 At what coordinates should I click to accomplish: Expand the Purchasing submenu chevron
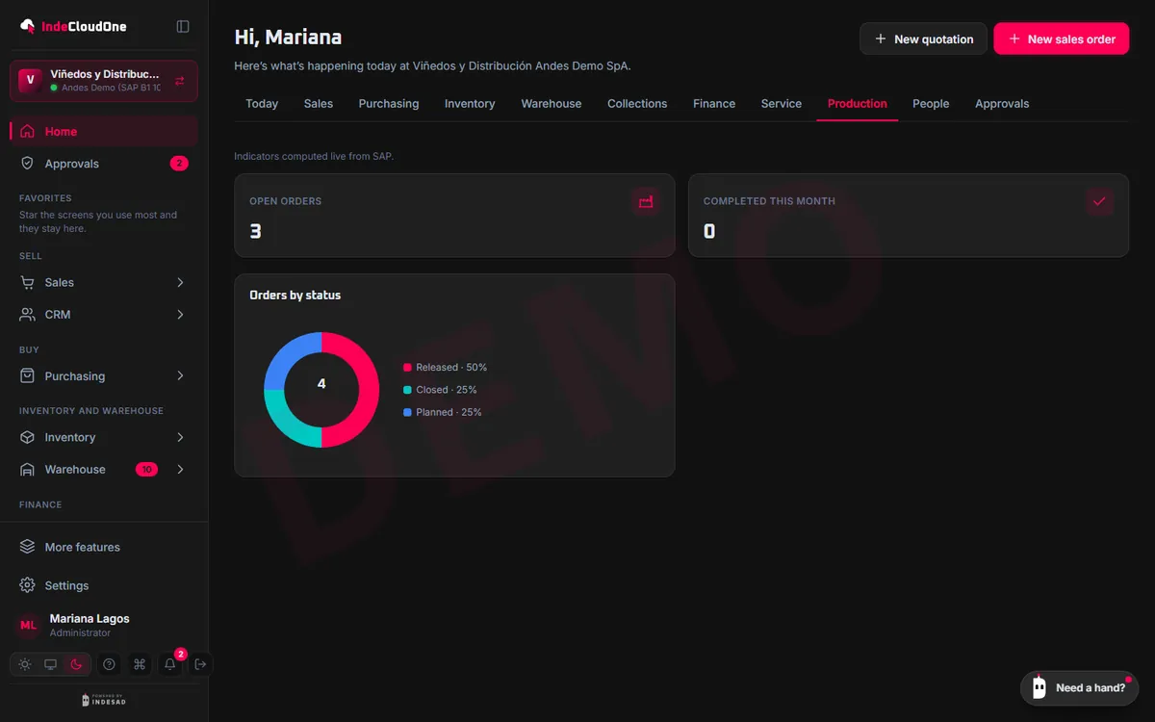pos(180,376)
